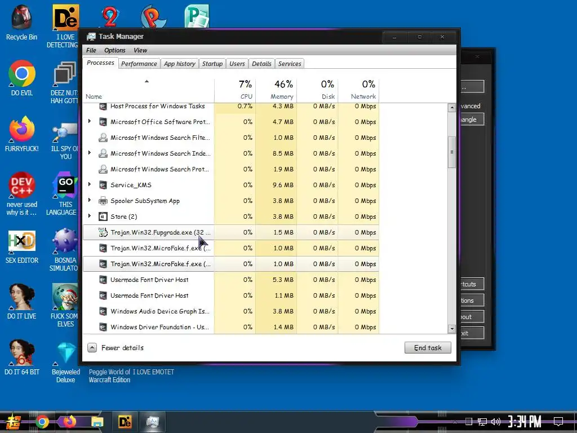Click the scrollbar down arrow in process list
The width and height of the screenshot is (577, 433).
[x=452, y=329]
